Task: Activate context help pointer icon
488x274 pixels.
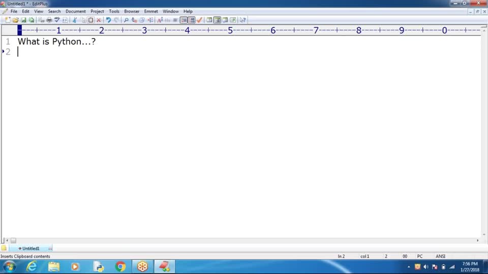Action: (243, 20)
